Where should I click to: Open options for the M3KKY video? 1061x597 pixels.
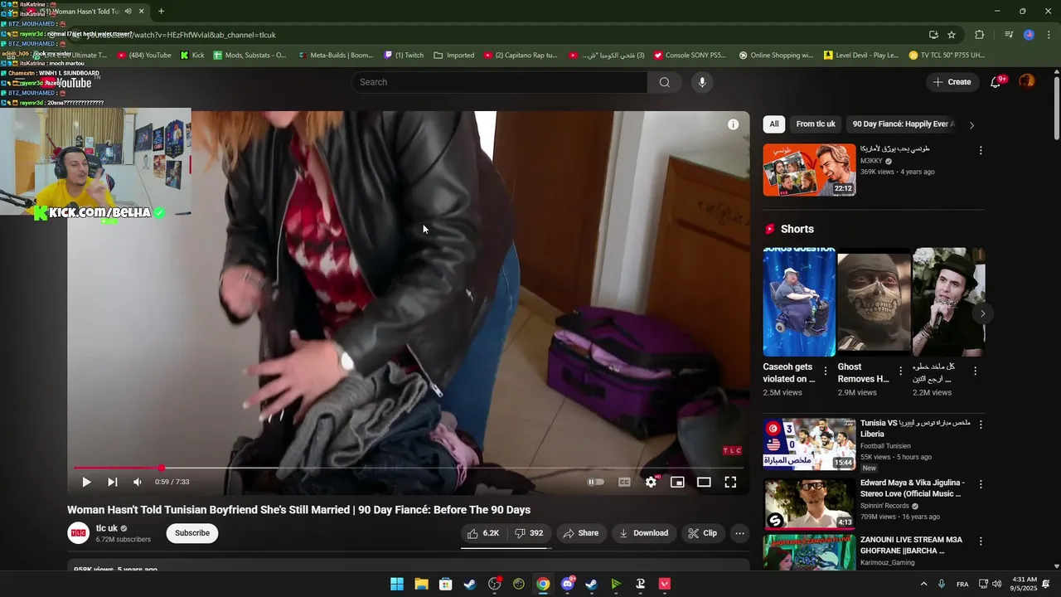981,151
